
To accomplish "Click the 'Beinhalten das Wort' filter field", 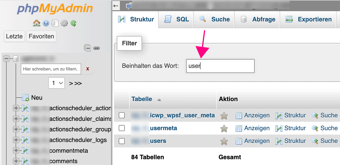I will tap(220, 66).
